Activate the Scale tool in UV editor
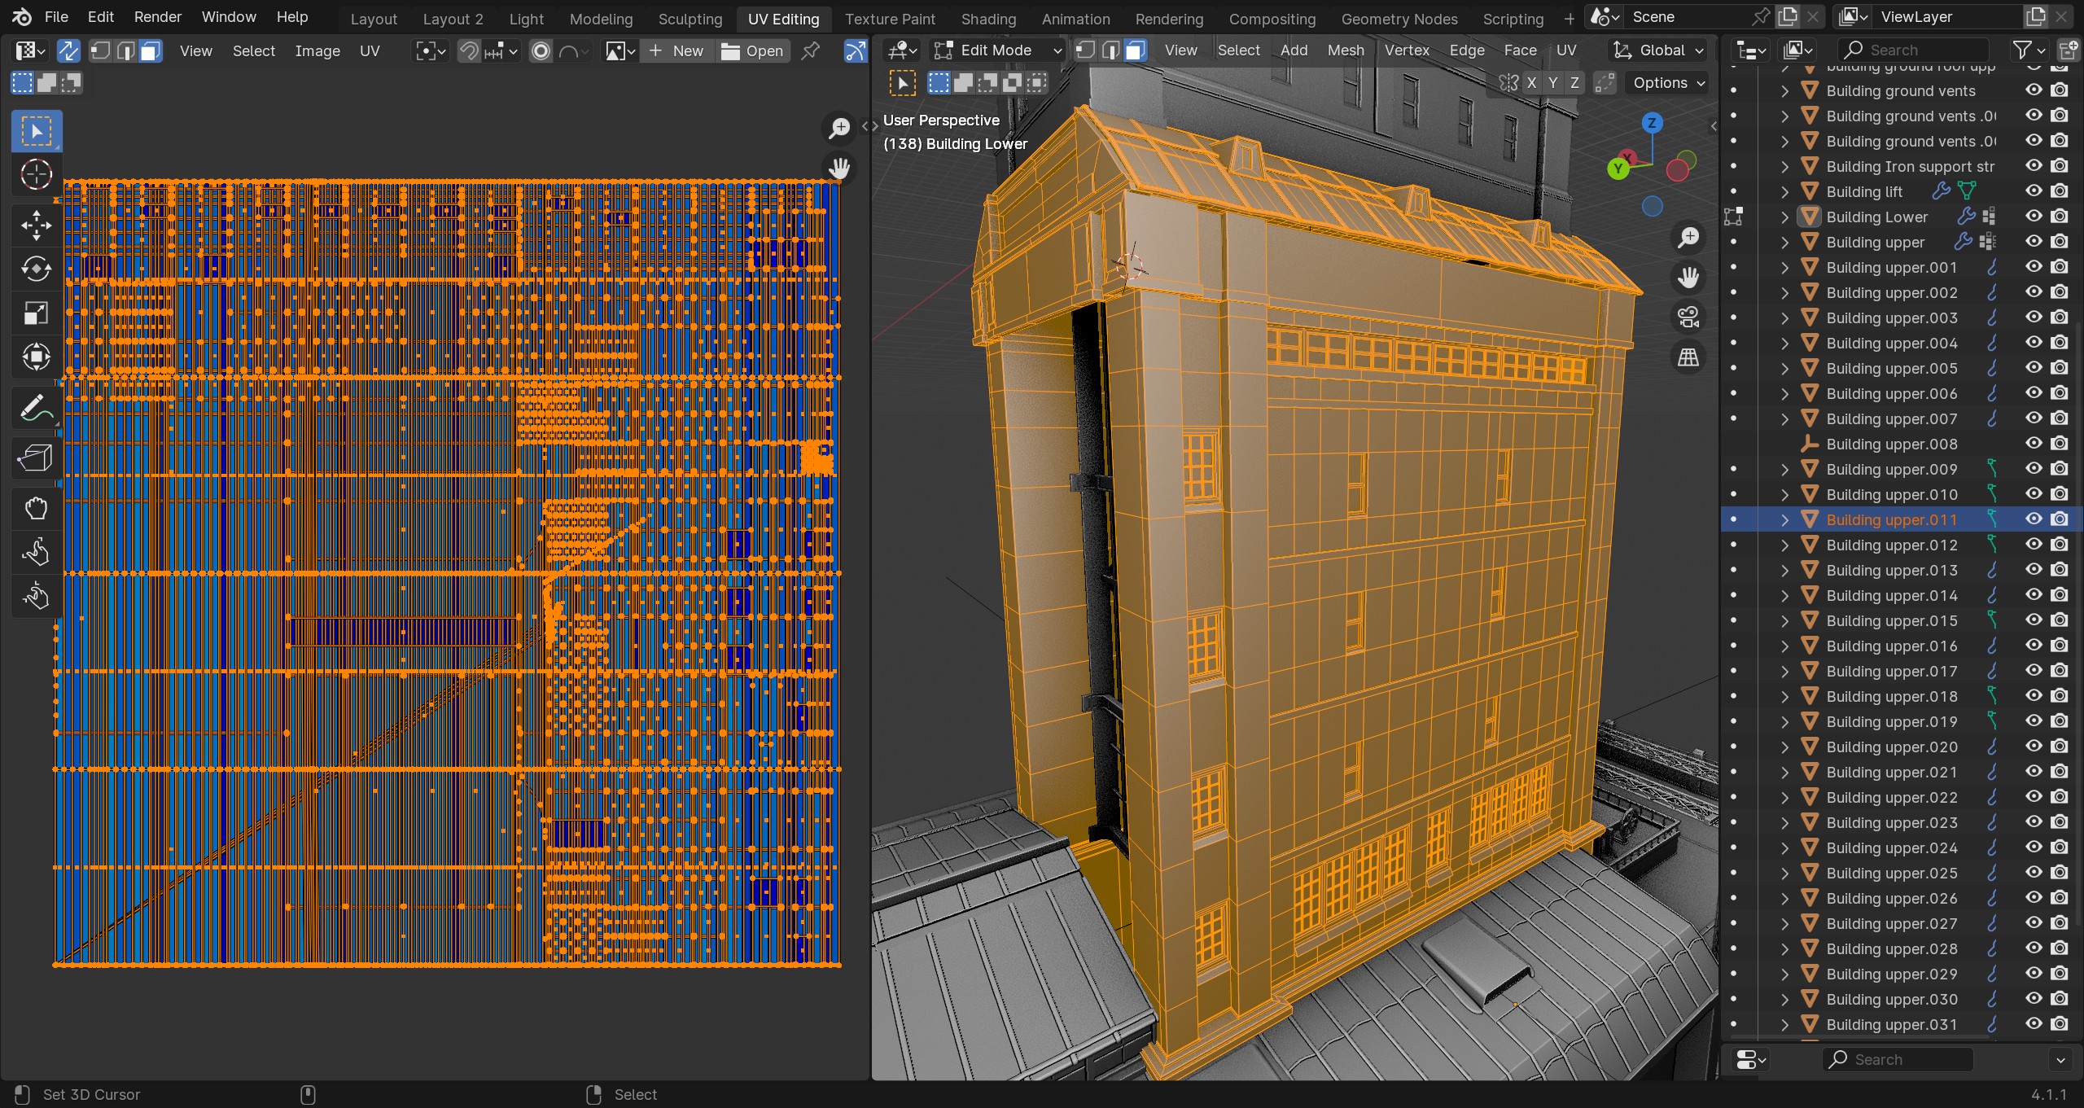Viewport: 2084px width, 1108px height. 37,313
